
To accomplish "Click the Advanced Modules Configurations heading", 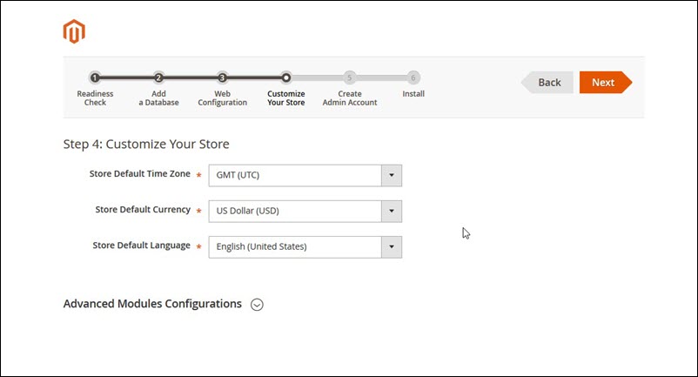I will 152,304.
